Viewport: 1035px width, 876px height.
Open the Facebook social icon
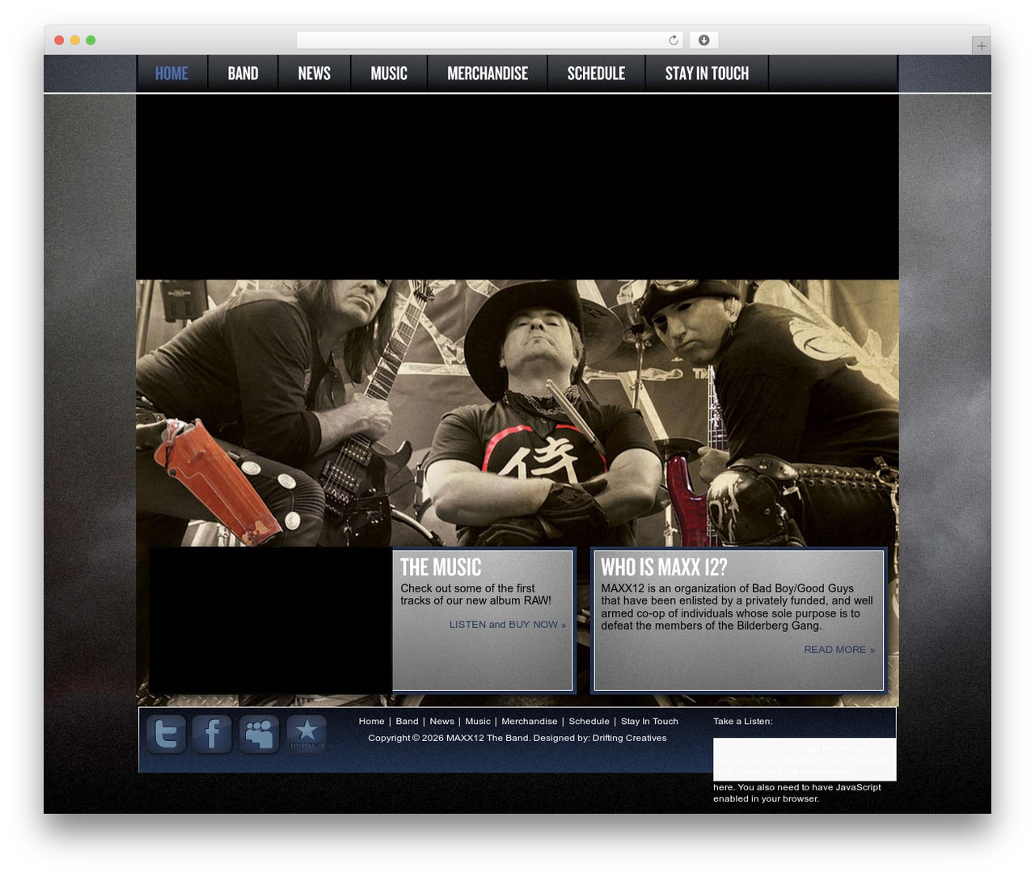[x=212, y=734]
